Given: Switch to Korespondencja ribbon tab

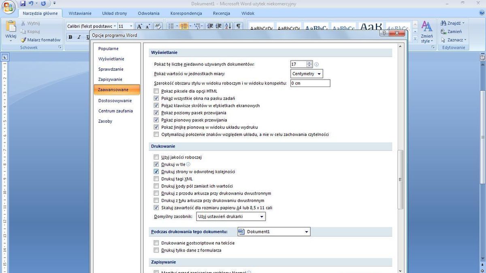Looking at the screenshot, I should coord(186,13).
